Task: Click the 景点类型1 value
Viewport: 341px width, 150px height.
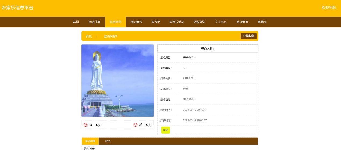Action: 189,57
